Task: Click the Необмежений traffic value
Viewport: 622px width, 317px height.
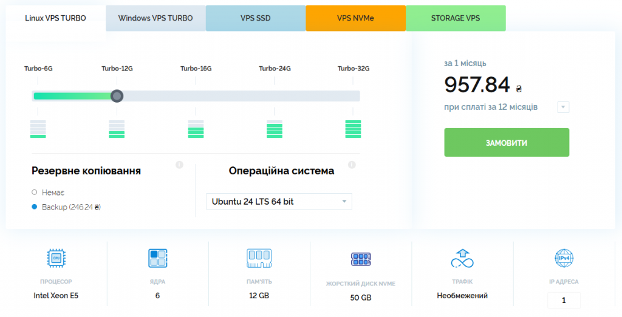Action: 462,296
